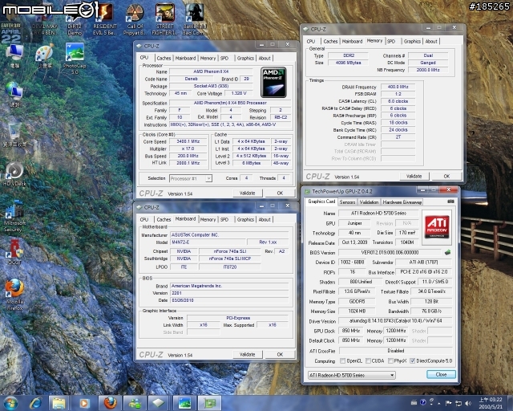The image size is (513, 411).
Task: Click Validate in the Memory CPU-Z window
Action: (x=414, y=176)
